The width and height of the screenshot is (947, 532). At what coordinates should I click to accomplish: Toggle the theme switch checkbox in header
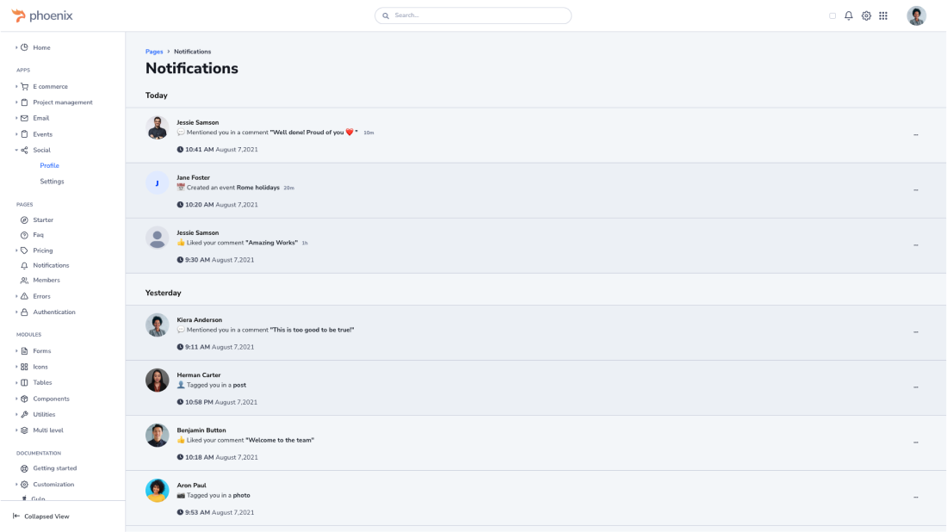pos(832,15)
